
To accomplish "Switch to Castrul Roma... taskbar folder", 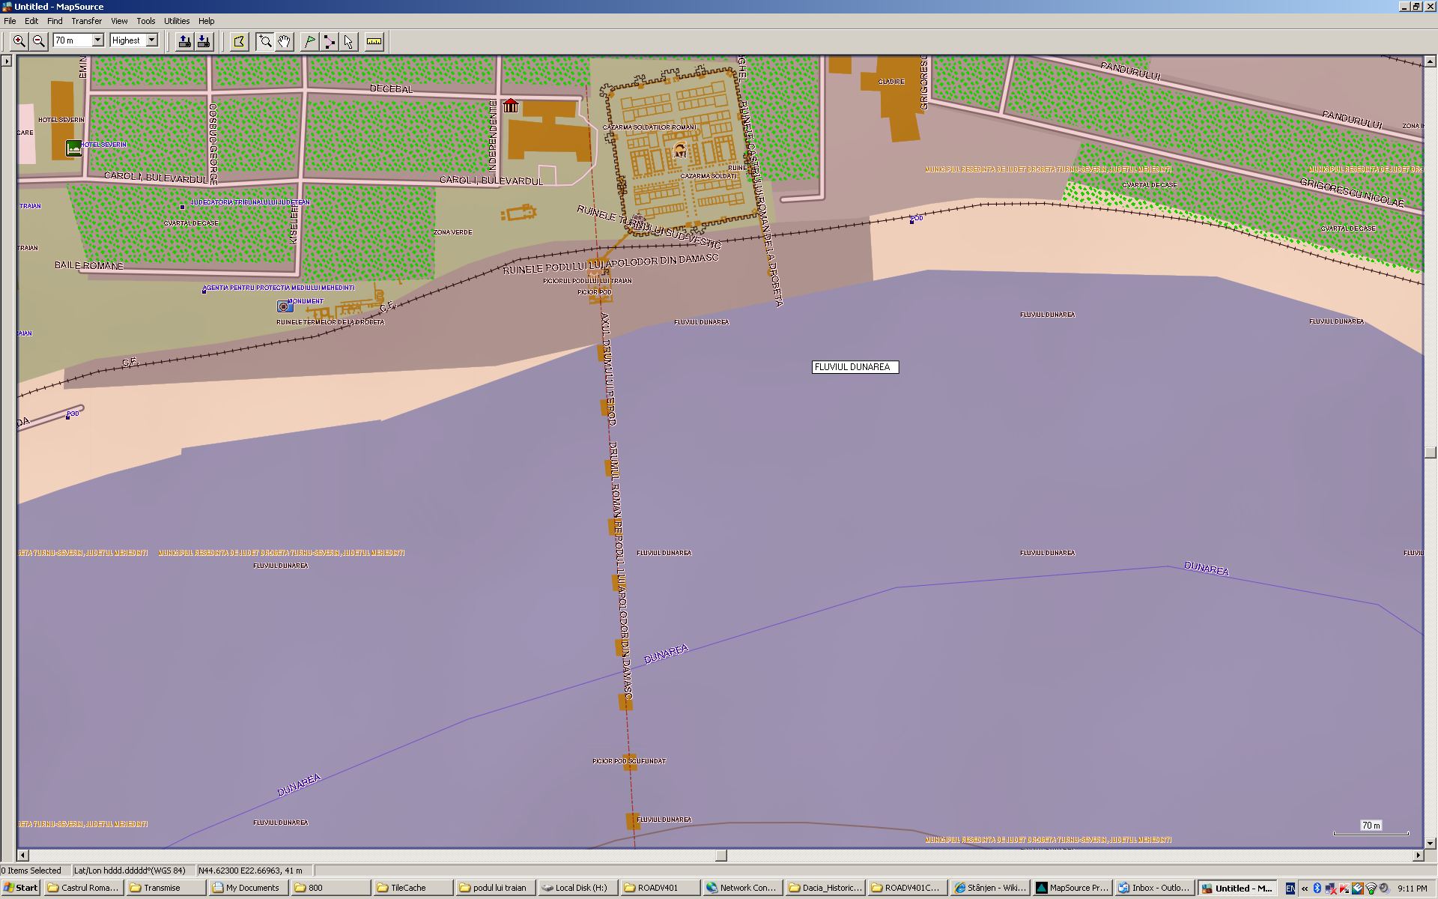I will point(83,888).
